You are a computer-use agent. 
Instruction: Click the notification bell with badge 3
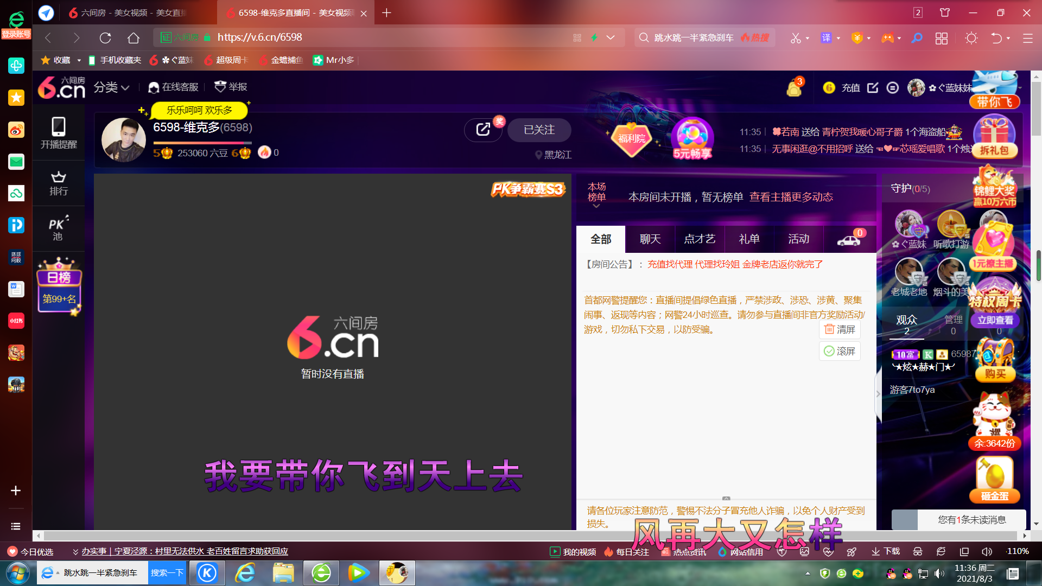795,87
